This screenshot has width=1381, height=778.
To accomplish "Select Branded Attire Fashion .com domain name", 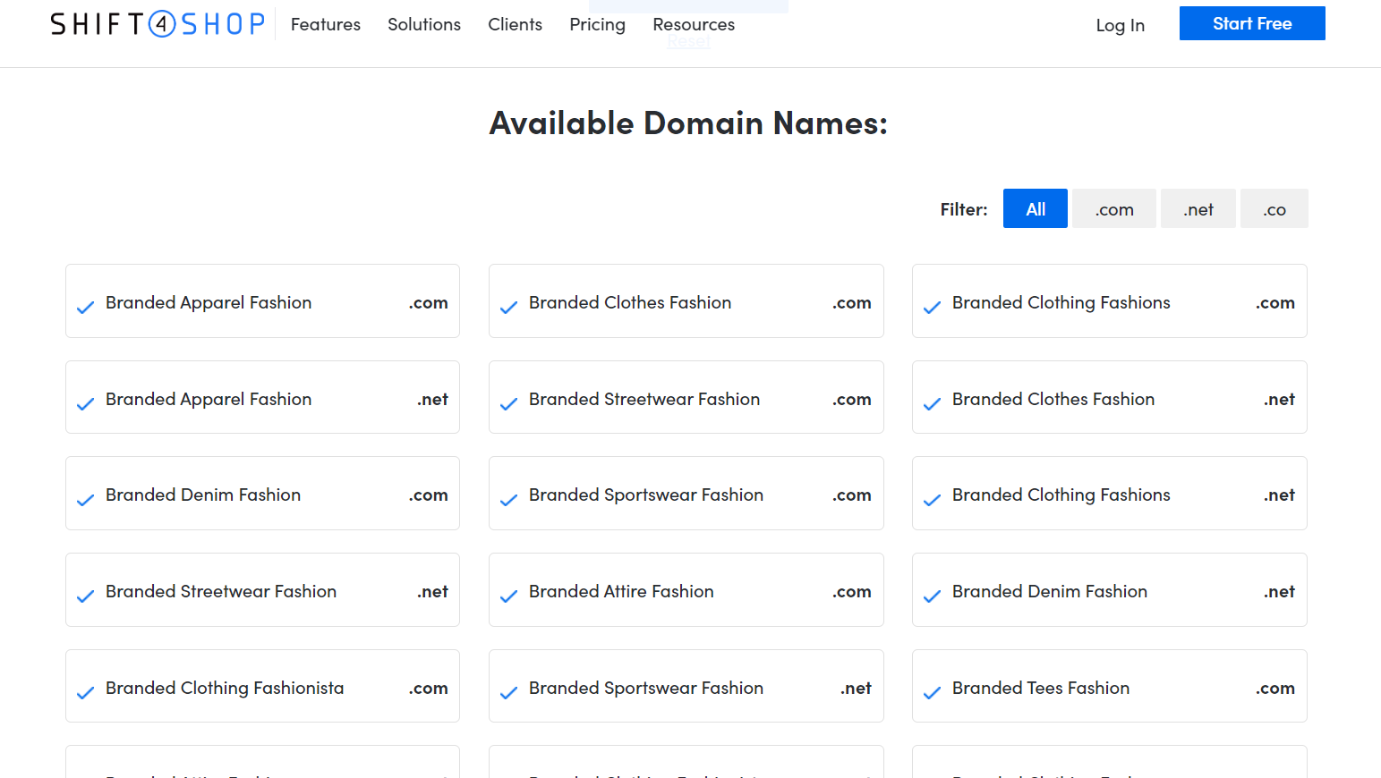I will point(686,589).
